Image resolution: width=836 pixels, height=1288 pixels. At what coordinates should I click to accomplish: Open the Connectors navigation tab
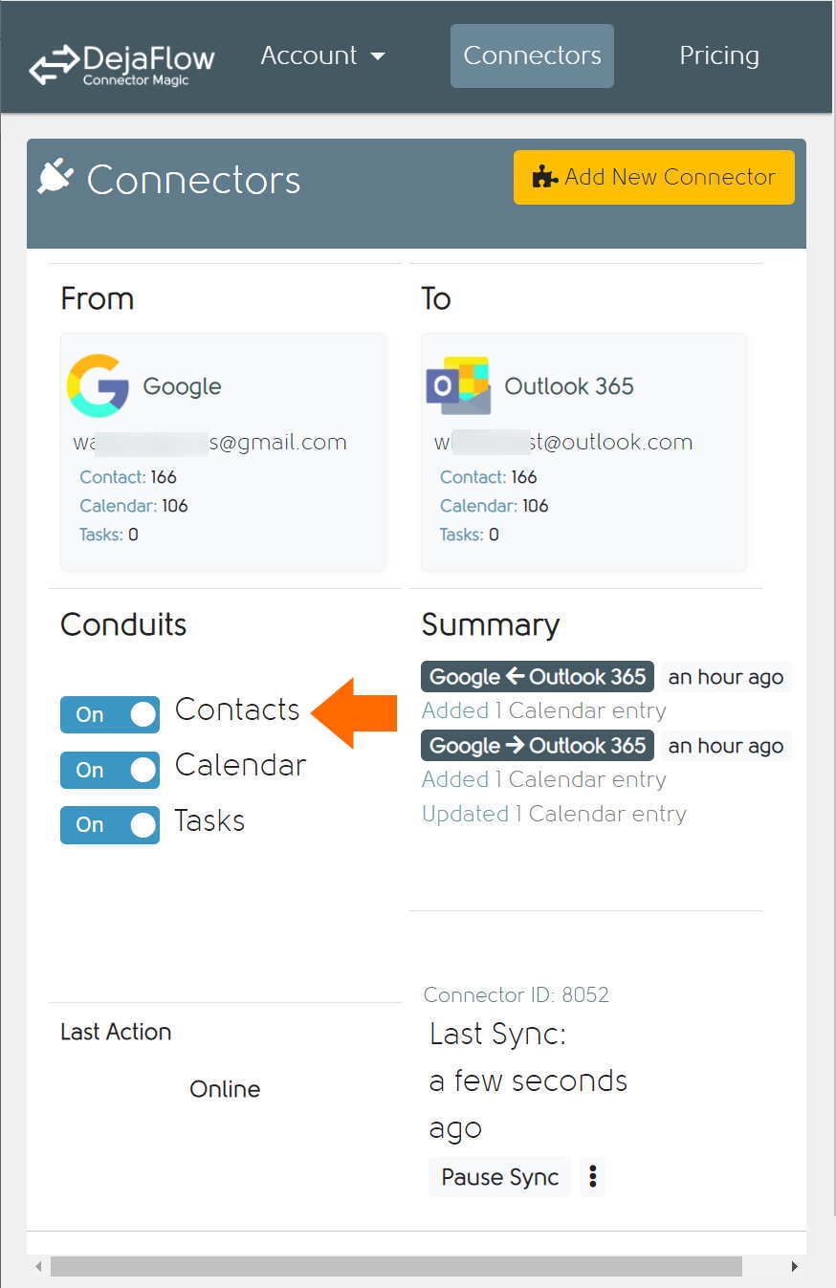532,55
